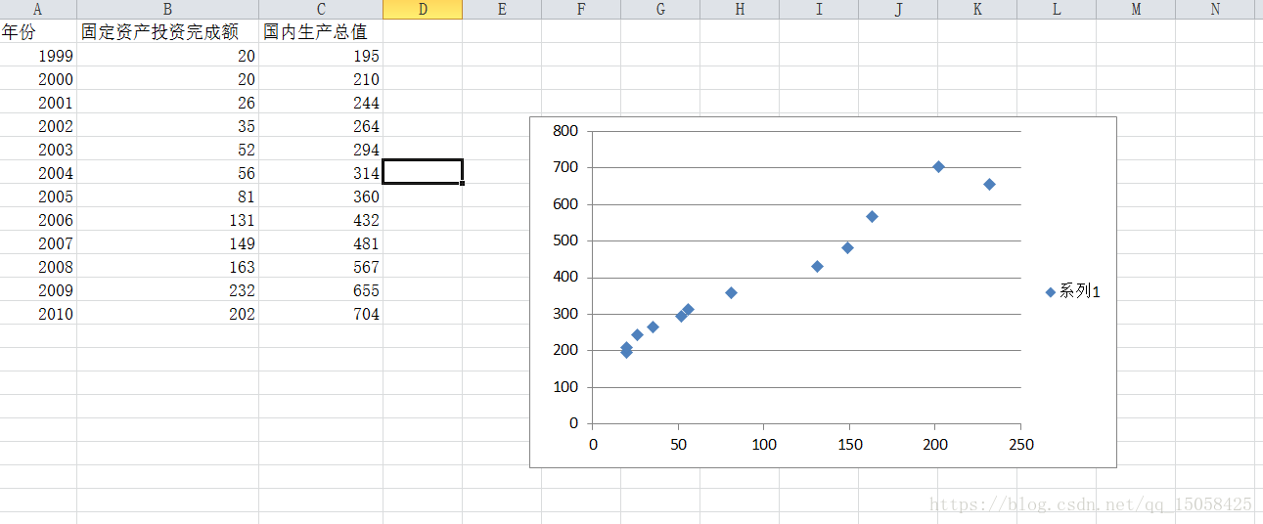Click GDP value 195
The height and width of the screenshot is (524, 1263).
pos(321,55)
